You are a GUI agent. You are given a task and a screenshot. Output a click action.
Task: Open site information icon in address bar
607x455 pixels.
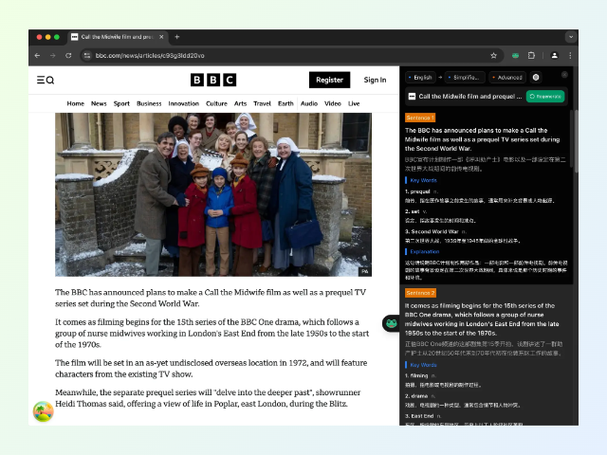(x=87, y=56)
